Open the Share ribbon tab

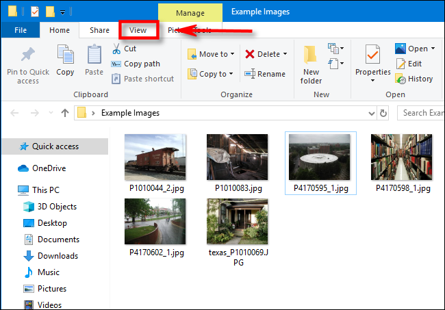pyautogui.click(x=99, y=30)
